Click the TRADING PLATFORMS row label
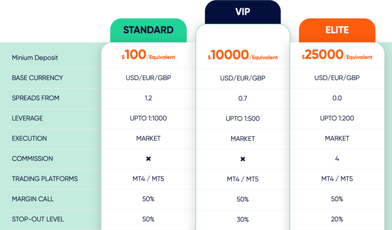 pos(45,179)
